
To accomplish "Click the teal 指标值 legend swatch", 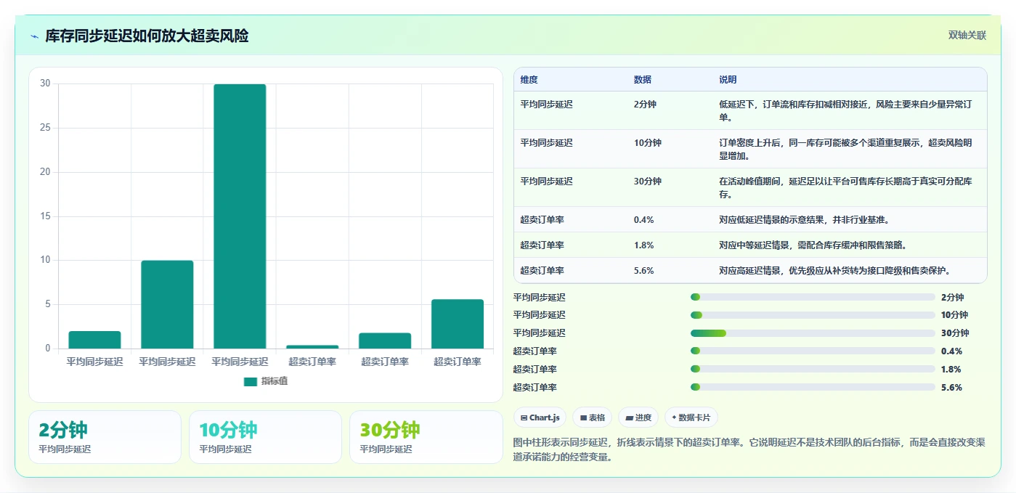I will click(250, 381).
